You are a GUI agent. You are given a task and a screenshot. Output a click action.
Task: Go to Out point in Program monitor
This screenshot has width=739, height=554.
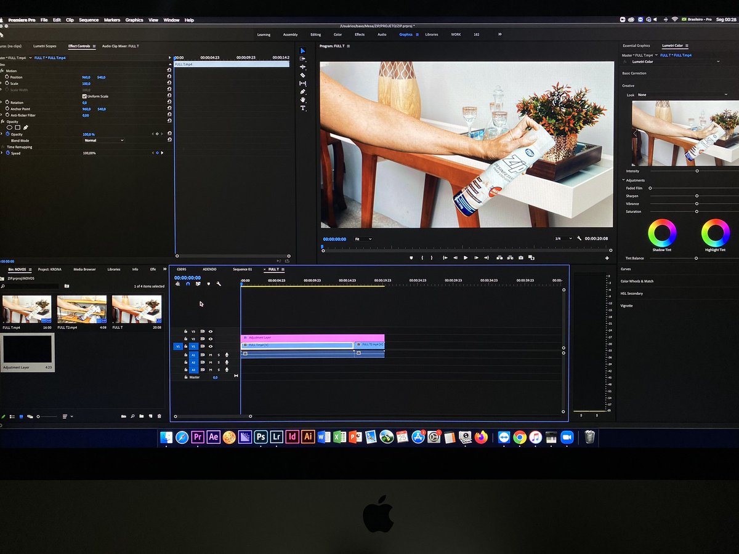[487, 257]
